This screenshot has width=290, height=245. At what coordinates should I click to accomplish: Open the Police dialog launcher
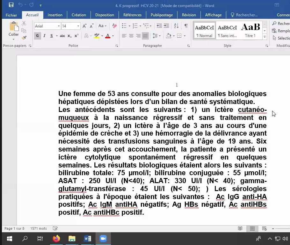(117, 46)
